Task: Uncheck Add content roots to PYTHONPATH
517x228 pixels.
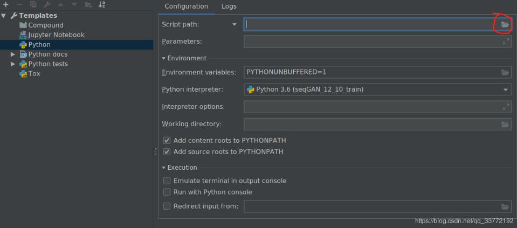Action: (167, 140)
